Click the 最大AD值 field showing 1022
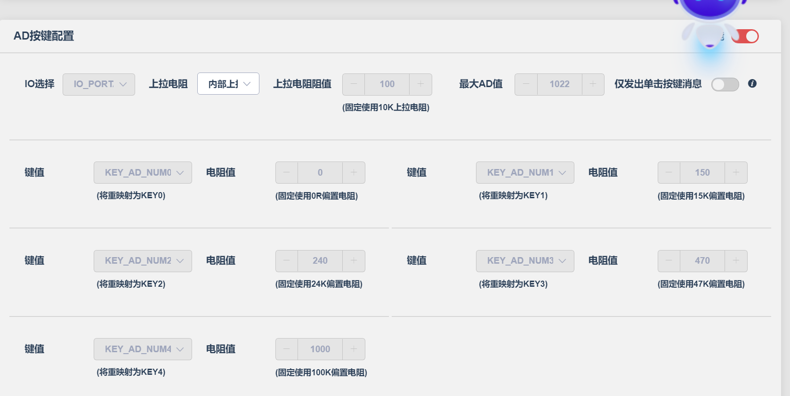The height and width of the screenshot is (396, 790). (x=559, y=84)
